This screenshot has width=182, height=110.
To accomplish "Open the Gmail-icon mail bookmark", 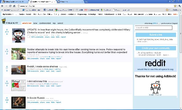I will point(92,10).
